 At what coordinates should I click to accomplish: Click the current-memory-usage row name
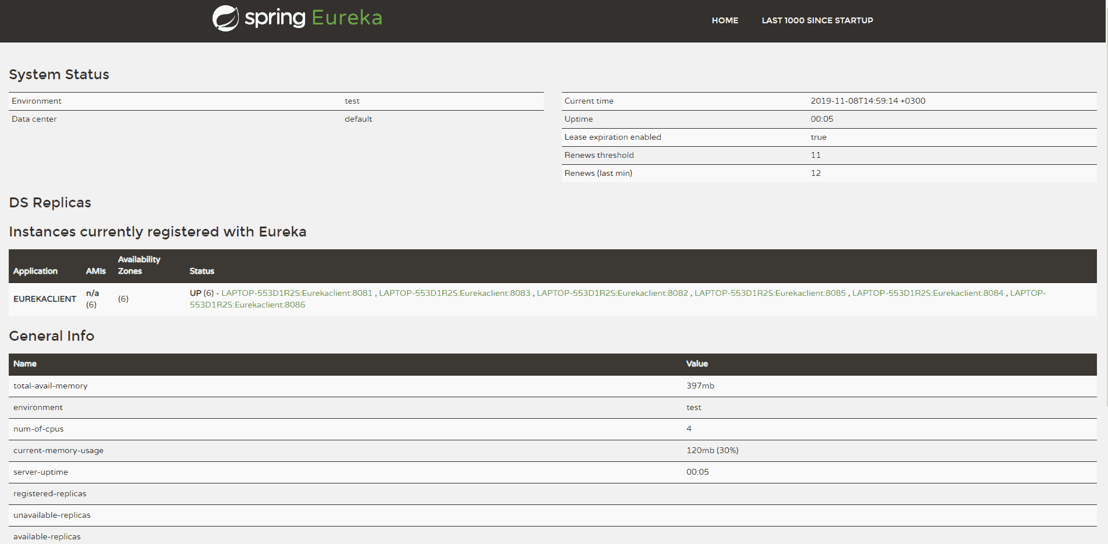(58, 450)
